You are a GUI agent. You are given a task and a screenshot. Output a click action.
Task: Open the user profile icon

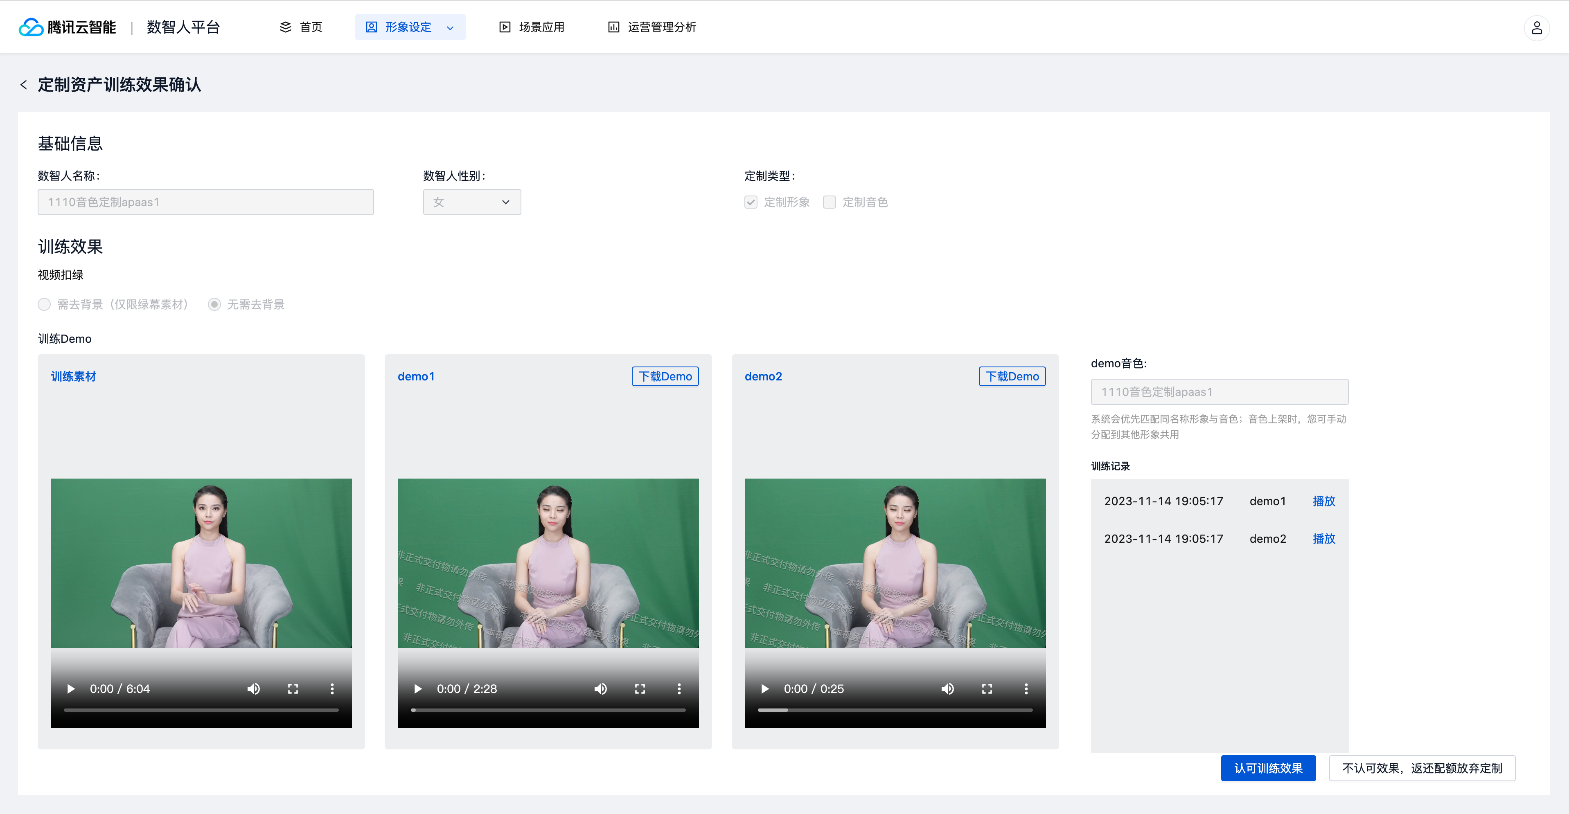click(x=1536, y=27)
